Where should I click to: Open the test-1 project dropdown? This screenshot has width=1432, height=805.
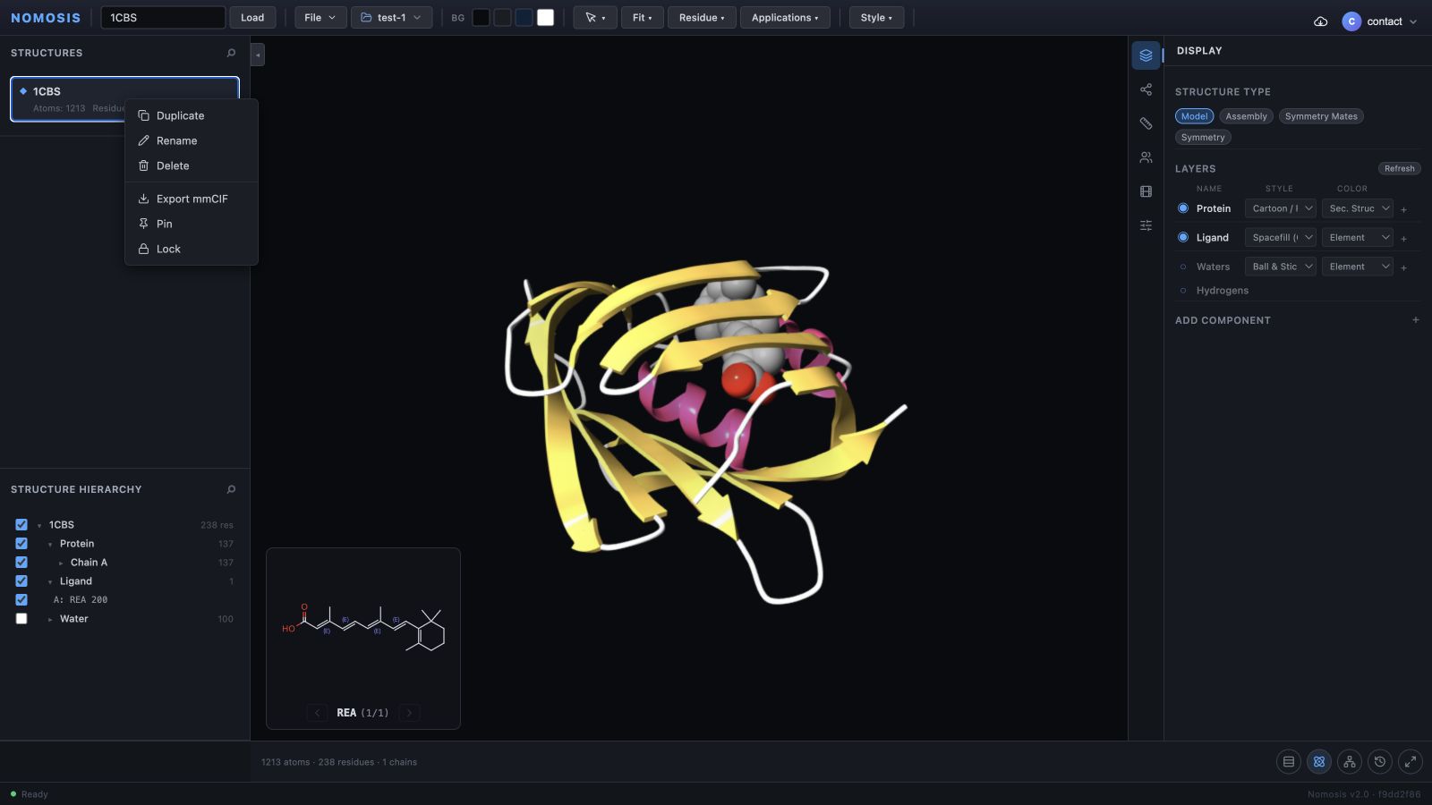coord(391,18)
